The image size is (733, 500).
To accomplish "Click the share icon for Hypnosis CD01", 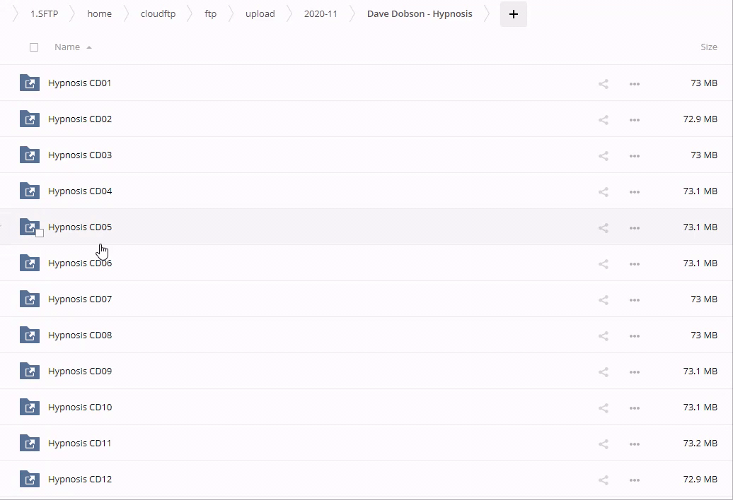I will coord(603,84).
